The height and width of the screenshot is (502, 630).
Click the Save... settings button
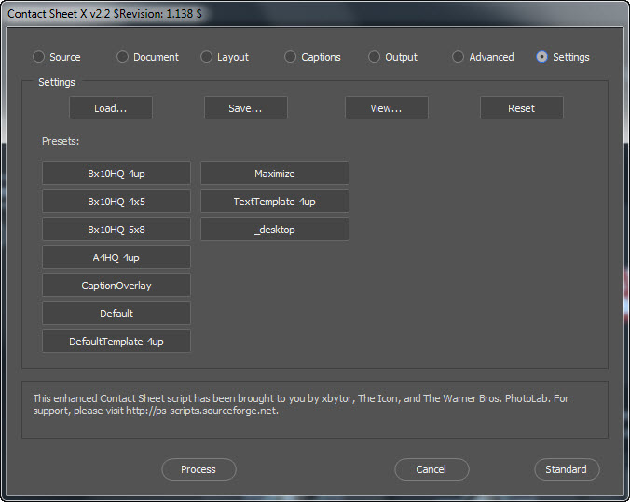(245, 108)
